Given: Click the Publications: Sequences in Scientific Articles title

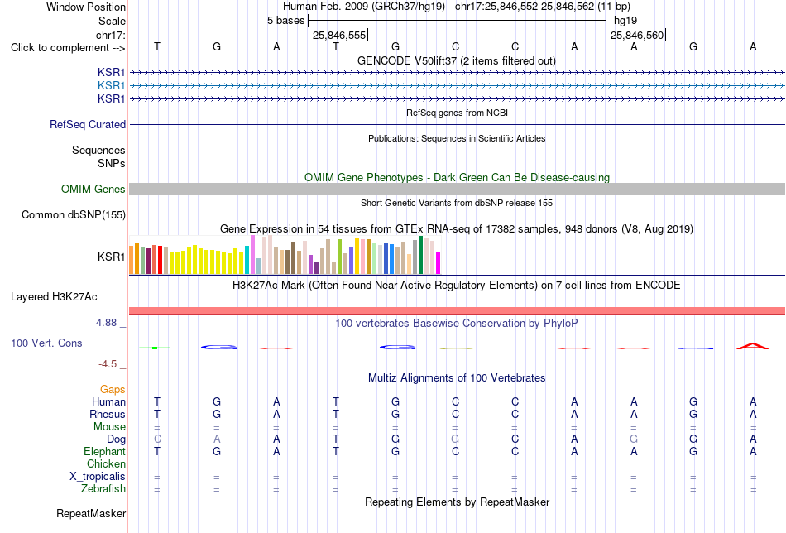Looking at the screenshot, I should click(457, 138).
